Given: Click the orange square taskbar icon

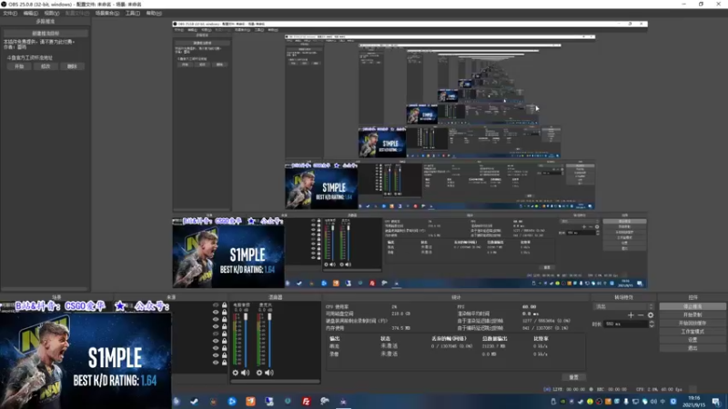Looking at the screenshot, I should 250,401.
